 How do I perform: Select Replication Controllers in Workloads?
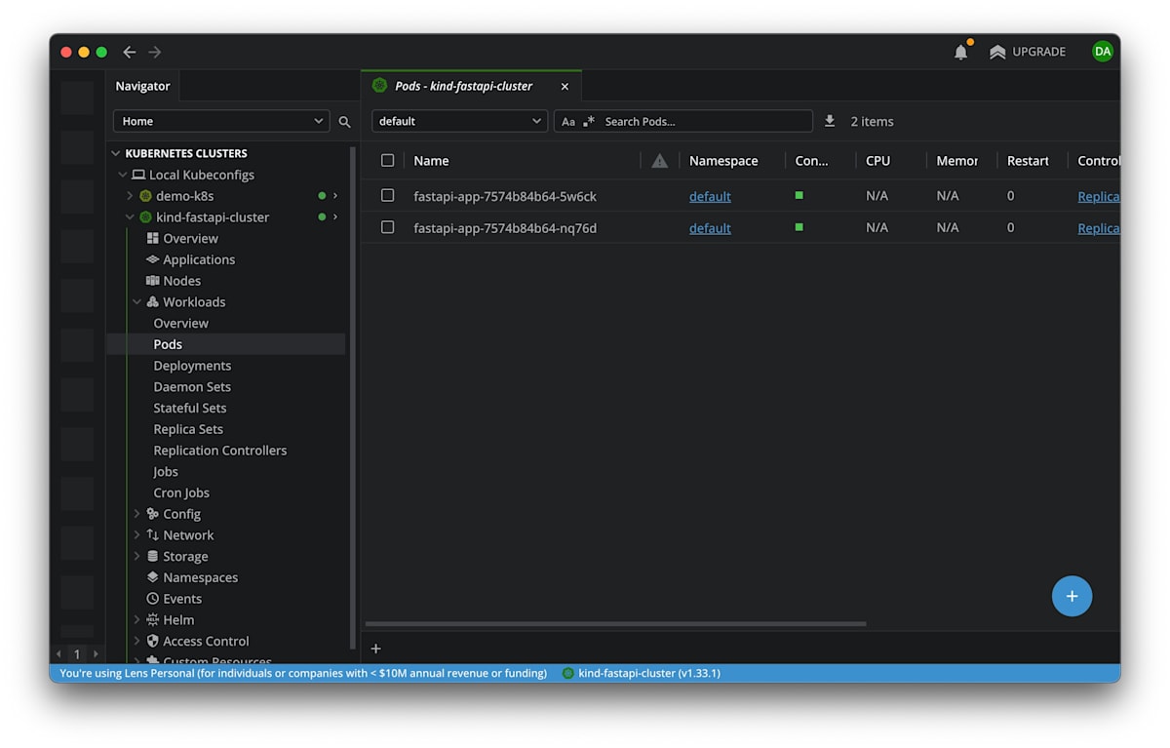[x=220, y=451]
